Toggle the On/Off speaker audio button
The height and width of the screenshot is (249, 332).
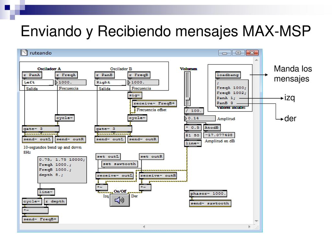(120, 200)
